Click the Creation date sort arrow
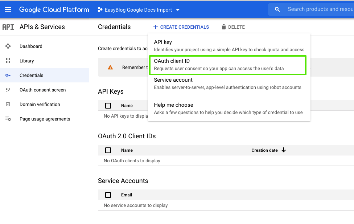This screenshot has width=354, height=224. coord(284,150)
